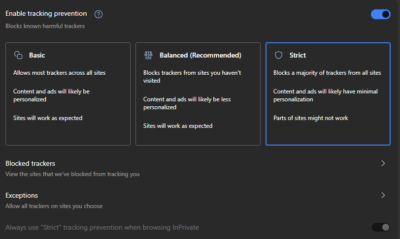Select the Basic tracking prevention card

67,93
